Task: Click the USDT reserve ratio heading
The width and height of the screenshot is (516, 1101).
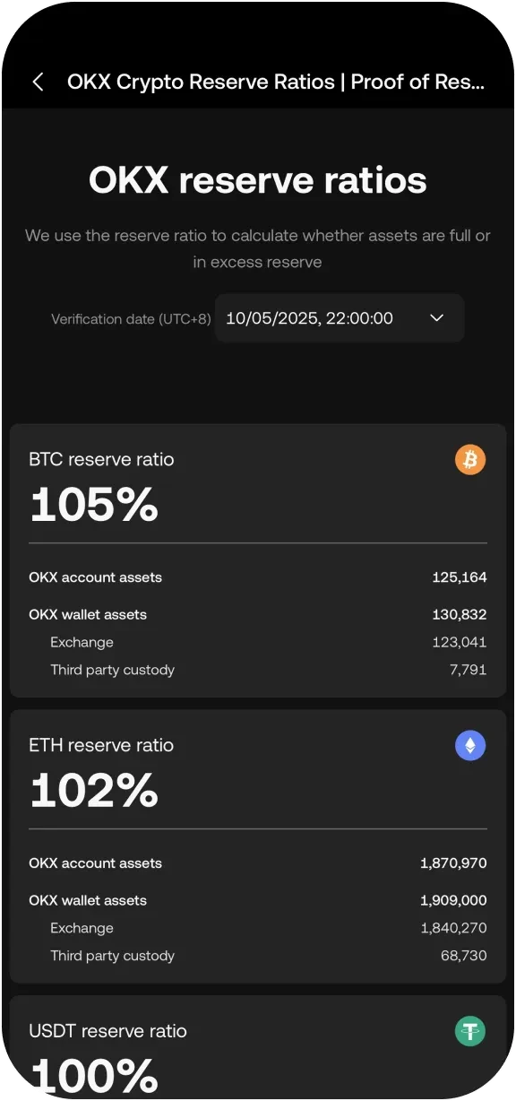Action: coord(108,1031)
